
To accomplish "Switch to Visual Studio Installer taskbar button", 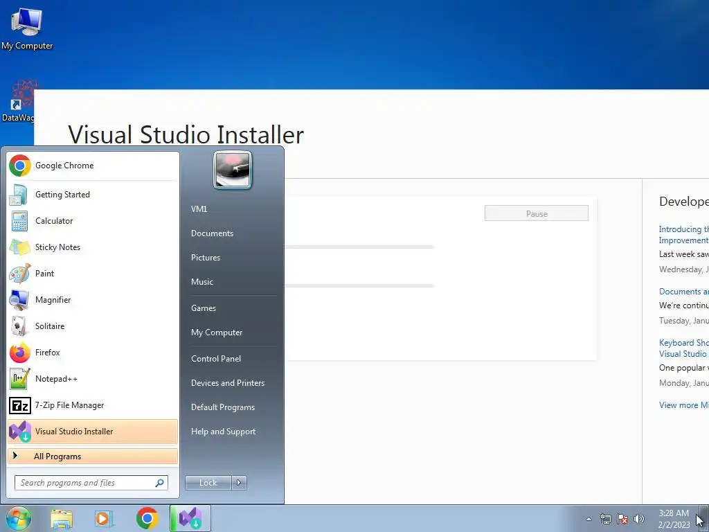I will [190, 518].
